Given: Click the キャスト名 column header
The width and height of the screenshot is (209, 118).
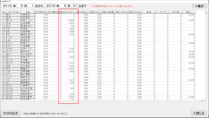Looking at the screenshot, I should pos(13,12).
